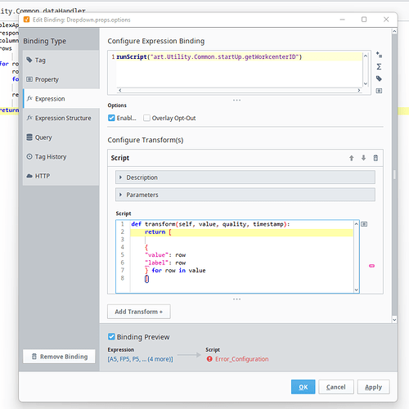Toggle the Enabled checkbox under Options
The height and width of the screenshot is (409, 409).
(x=111, y=118)
